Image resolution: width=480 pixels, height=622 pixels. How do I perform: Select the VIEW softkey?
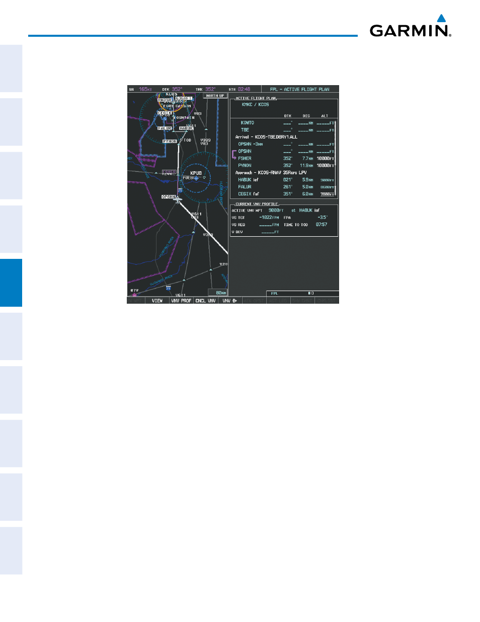click(x=157, y=301)
